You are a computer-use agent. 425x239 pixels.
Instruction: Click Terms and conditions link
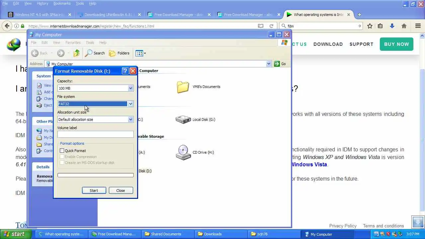point(383,226)
